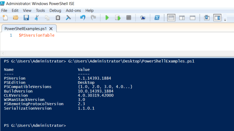Click value 5.1.14393.1884
This screenshot has width=234, height=131.
coord(94,78)
